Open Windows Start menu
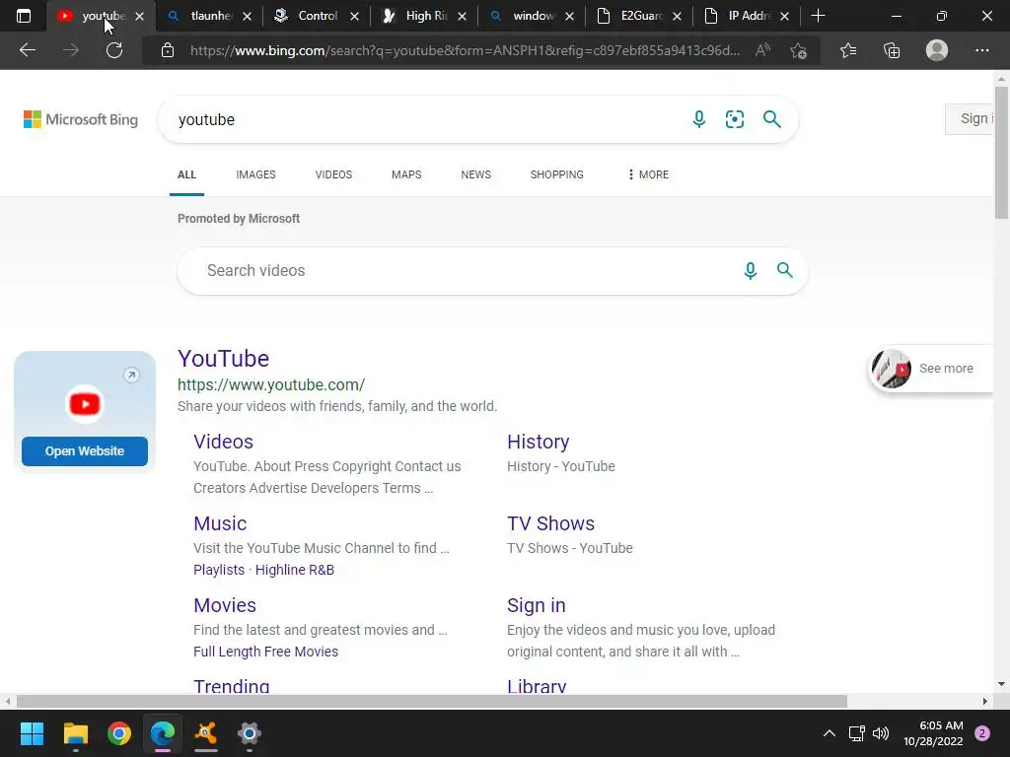 tap(32, 733)
